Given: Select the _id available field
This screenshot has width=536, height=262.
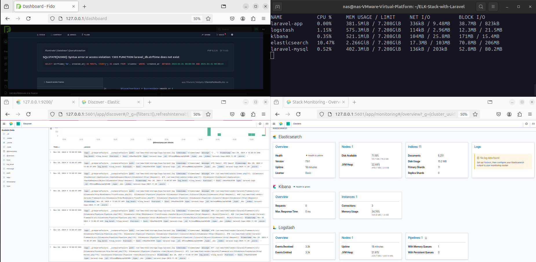Looking at the screenshot, I should point(8,134).
